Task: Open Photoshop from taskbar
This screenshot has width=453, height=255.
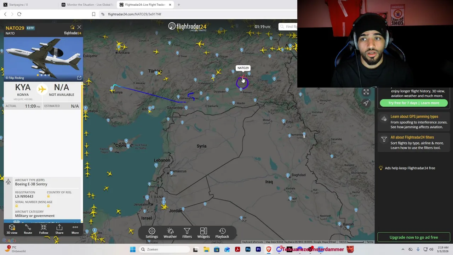Action: pos(248,249)
